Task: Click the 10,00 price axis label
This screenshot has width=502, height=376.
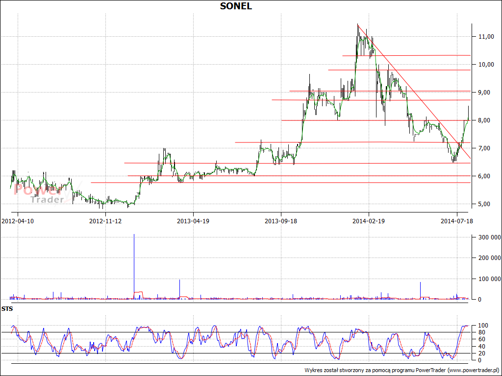Action: point(486,65)
